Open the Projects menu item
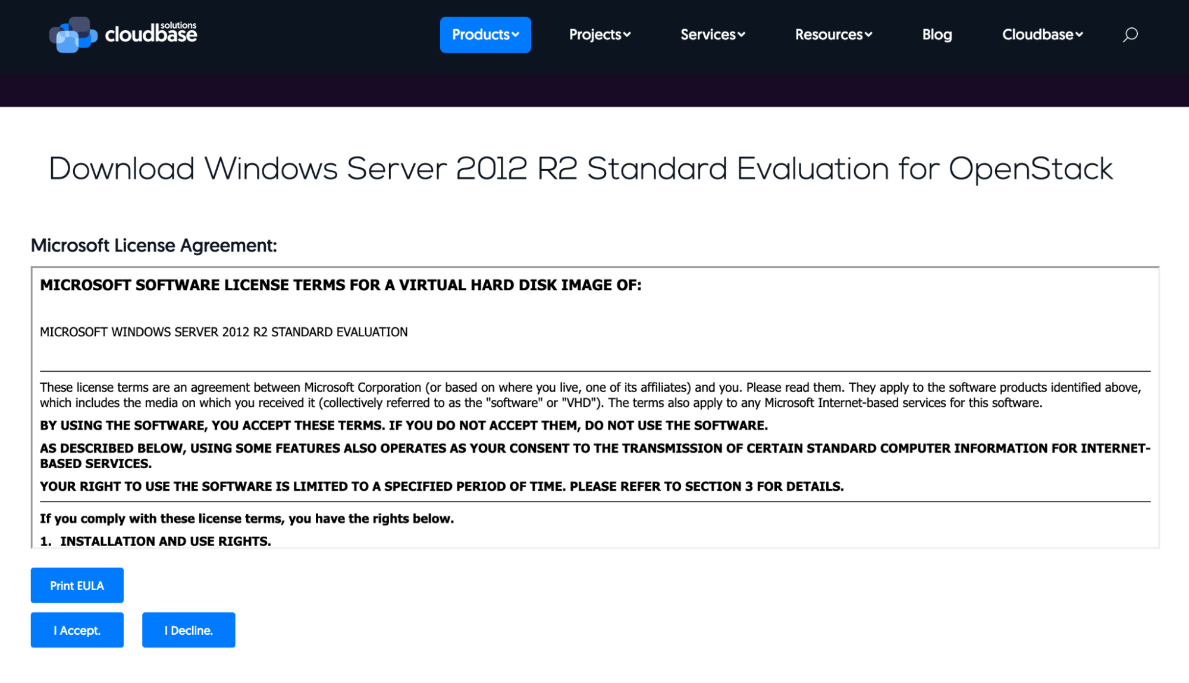The width and height of the screenshot is (1189, 683). point(595,35)
